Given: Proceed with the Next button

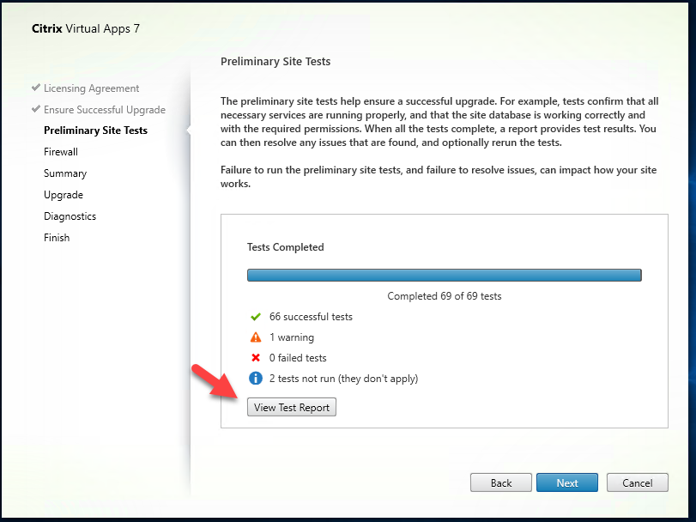Looking at the screenshot, I should [x=566, y=483].
